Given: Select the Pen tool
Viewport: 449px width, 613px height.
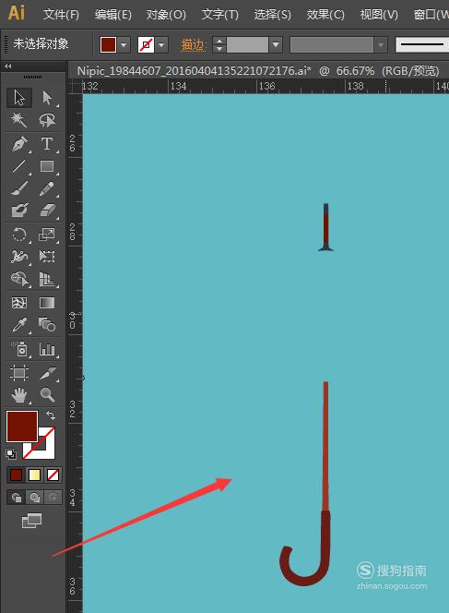Looking at the screenshot, I should tap(19, 144).
